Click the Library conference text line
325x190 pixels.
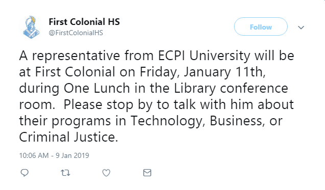[231, 88]
